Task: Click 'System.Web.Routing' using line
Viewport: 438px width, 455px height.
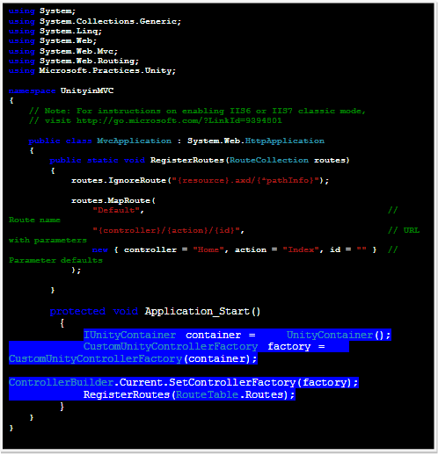Action: point(74,61)
